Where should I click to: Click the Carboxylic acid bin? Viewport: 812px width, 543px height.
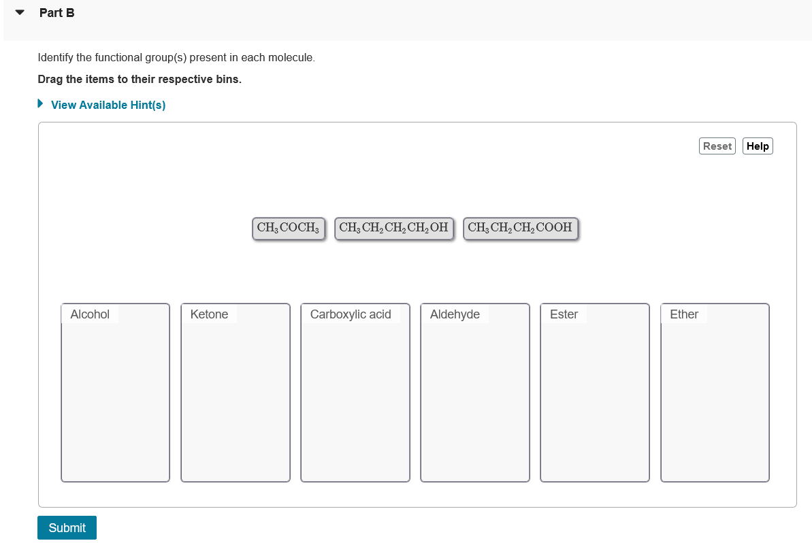(x=355, y=393)
